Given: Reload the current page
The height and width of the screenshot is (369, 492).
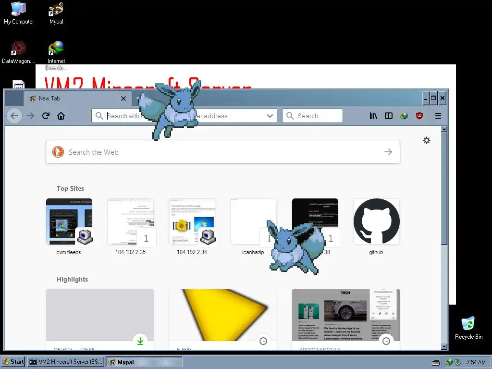Looking at the screenshot, I should click(x=46, y=116).
